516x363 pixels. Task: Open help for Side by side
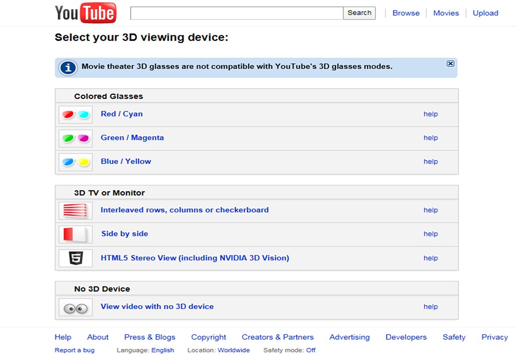coord(430,234)
